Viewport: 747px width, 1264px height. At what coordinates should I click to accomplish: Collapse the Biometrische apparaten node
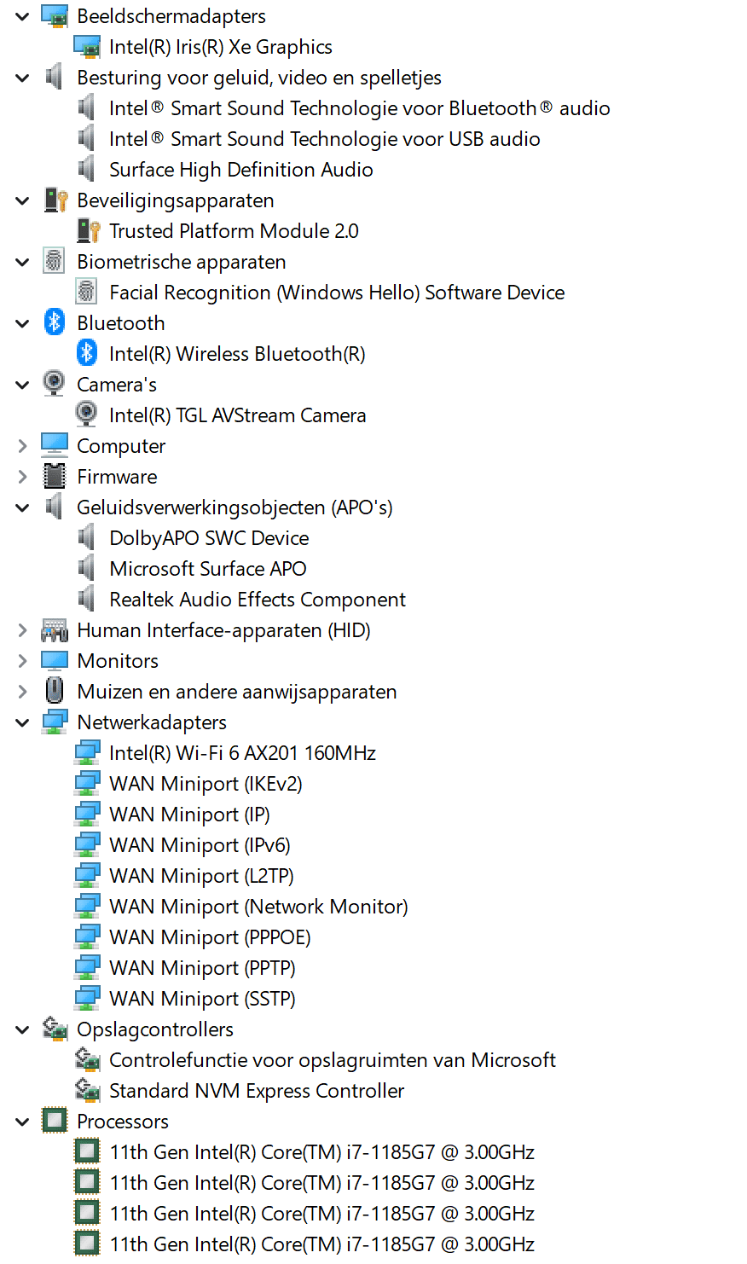tap(23, 262)
